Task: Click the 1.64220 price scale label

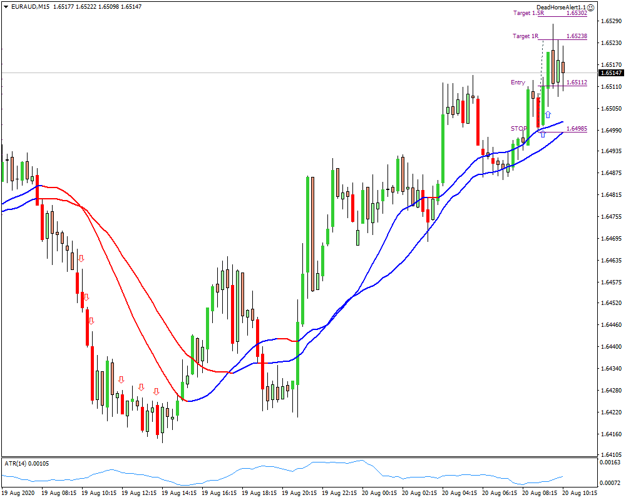Action: coord(612,412)
